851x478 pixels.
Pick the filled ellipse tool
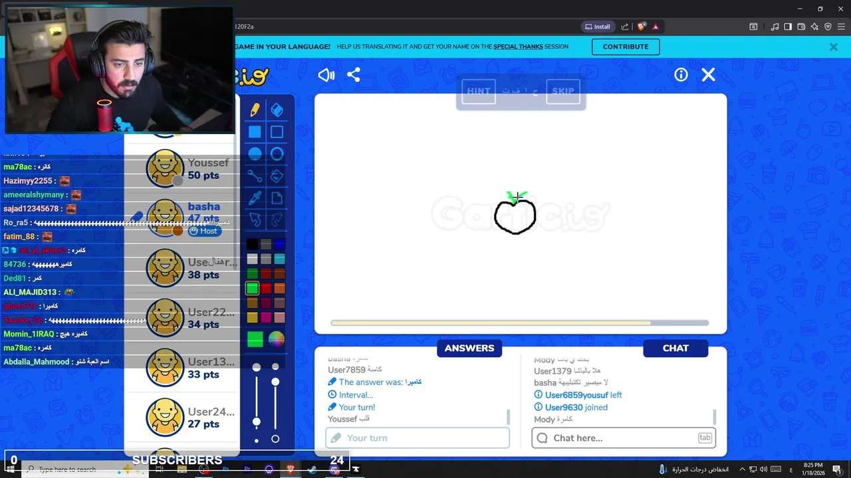point(255,154)
